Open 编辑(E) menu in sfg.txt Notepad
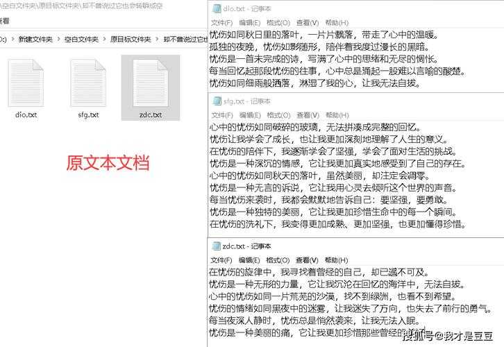The image size is (504, 347). (x=250, y=115)
